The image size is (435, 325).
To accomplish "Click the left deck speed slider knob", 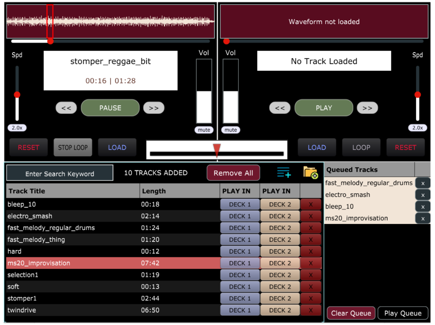I will click(x=17, y=95).
